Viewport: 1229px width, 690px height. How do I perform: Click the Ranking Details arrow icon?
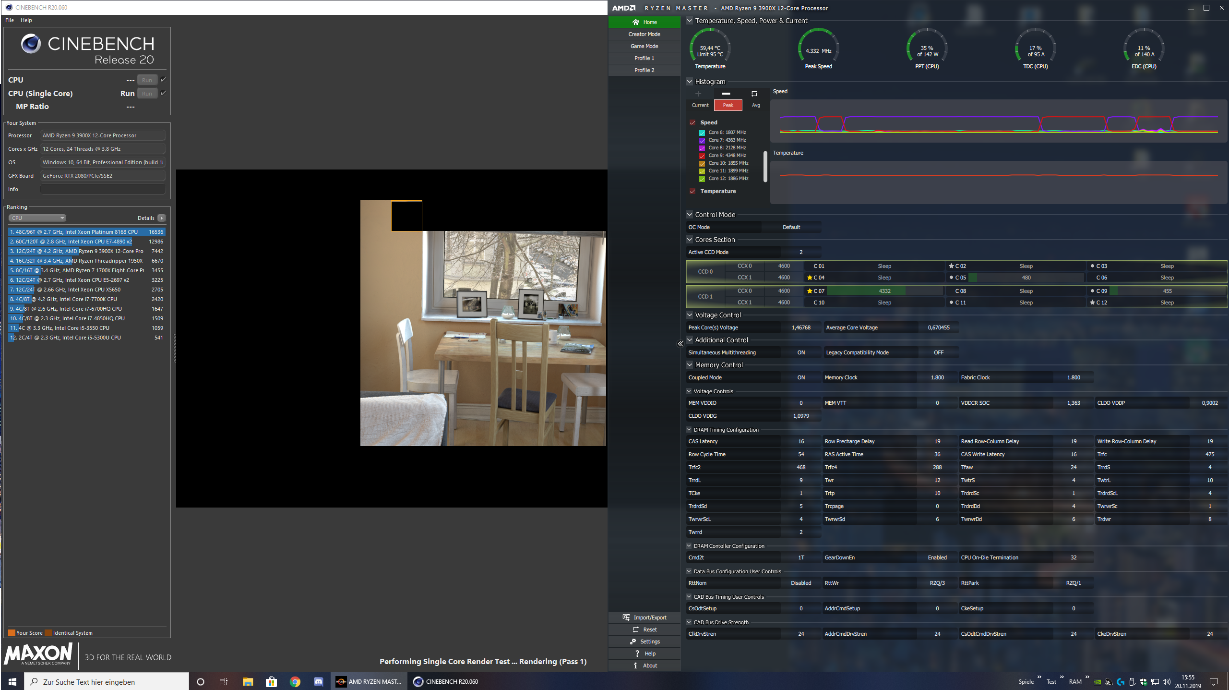click(162, 218)
